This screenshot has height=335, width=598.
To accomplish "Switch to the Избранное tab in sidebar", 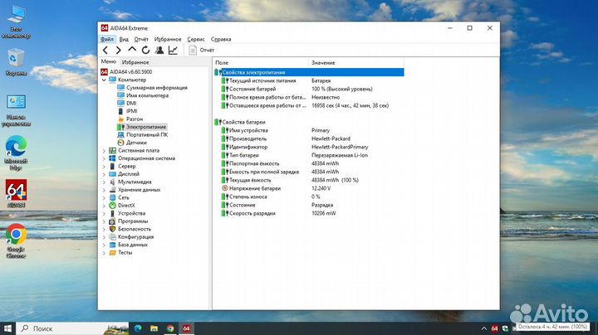I will [x=135, y=62].
